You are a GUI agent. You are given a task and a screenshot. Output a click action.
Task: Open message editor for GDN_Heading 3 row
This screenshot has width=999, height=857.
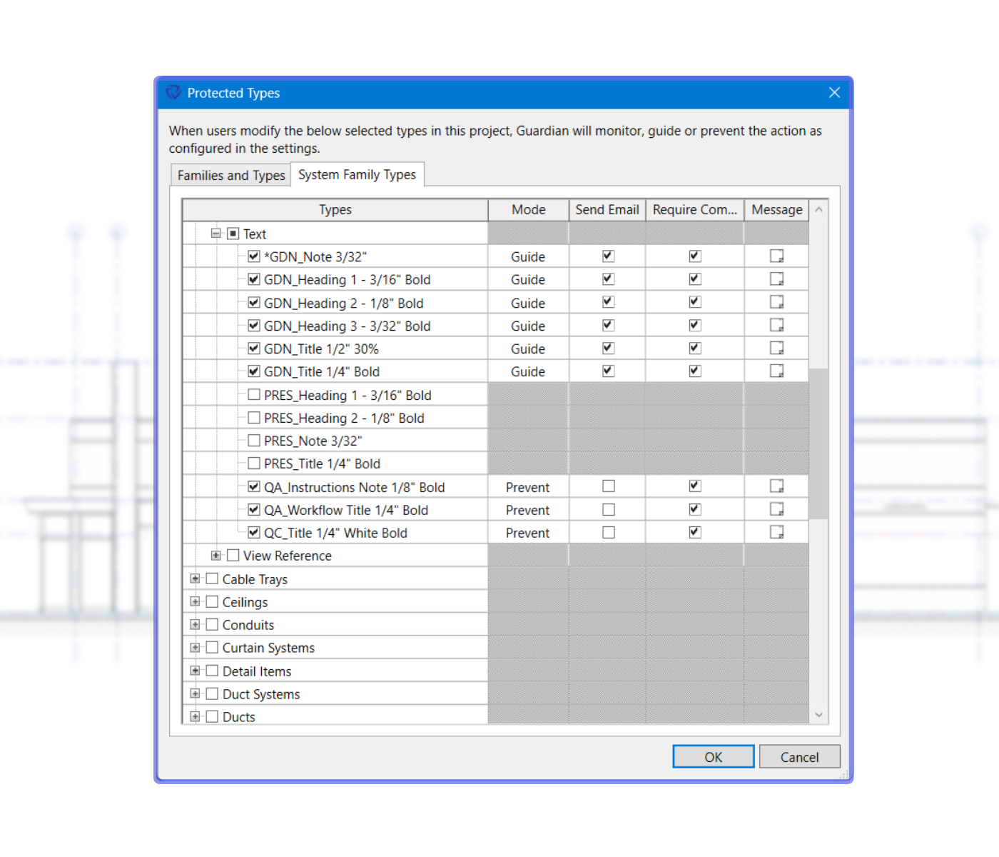(x=776, y=326)
